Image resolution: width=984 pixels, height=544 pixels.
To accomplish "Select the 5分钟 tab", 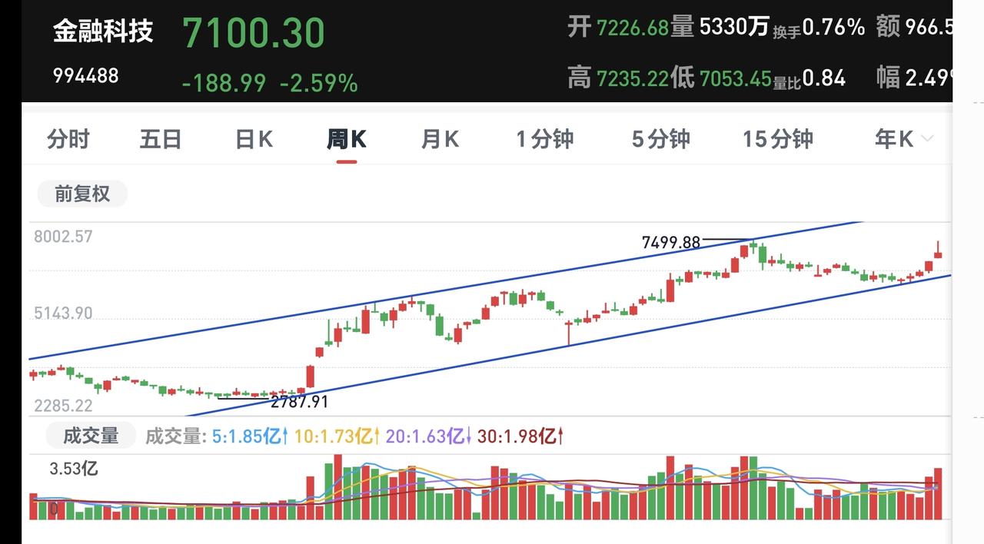I will coord(661,139).
